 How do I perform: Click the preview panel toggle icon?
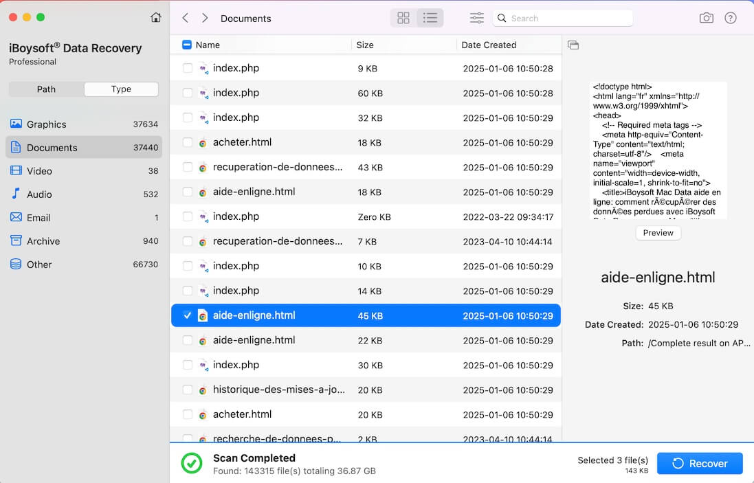tap(573, 45)
